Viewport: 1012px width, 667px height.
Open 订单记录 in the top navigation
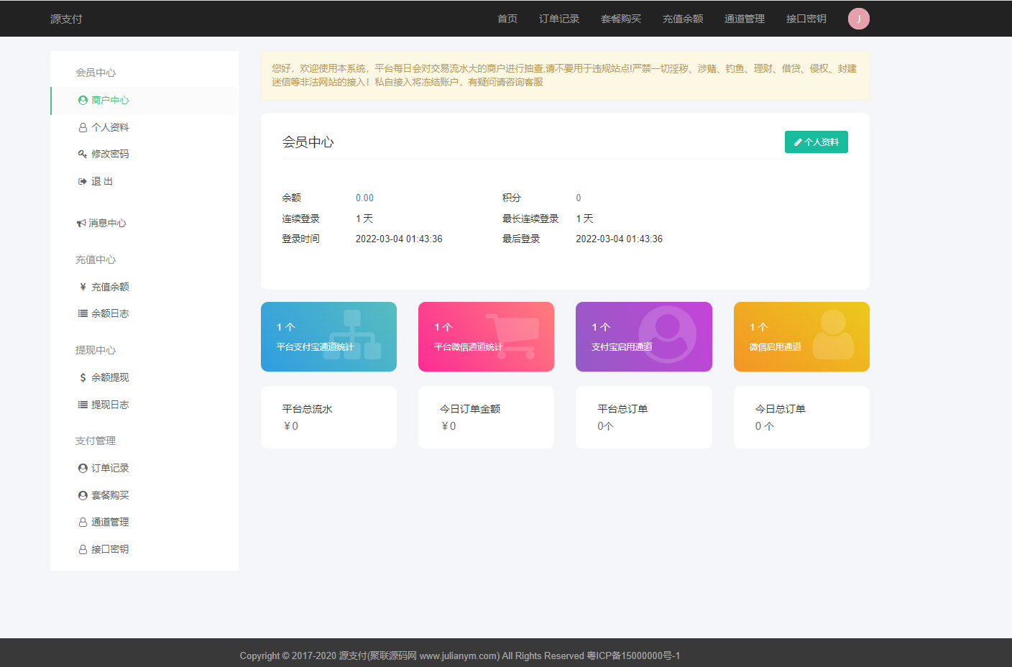[558, 19]
